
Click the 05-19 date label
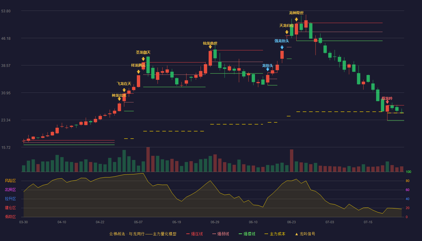pyautogui.click(x=177, y=222)
